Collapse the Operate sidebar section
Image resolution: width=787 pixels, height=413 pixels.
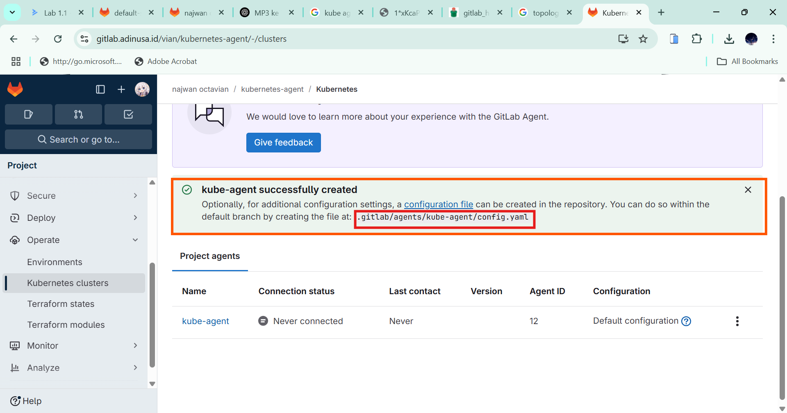74,240
